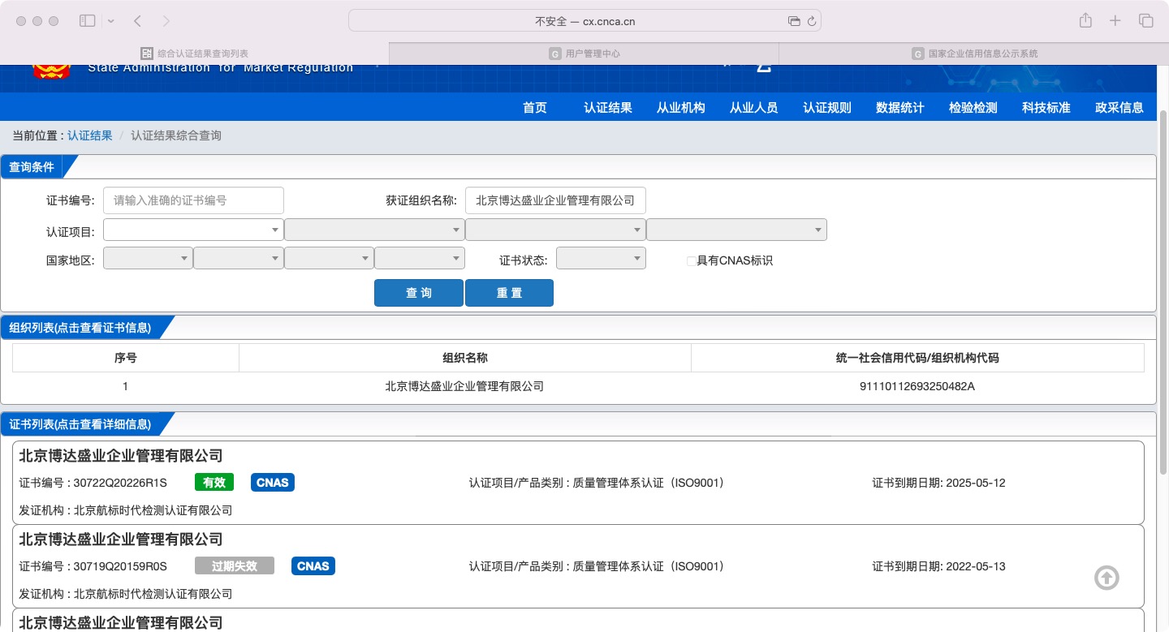Viewport: 1169px width, 632px height.
Task: Open the certificate card numbered 30719Q20159R0S
Action: (x=578, y=566)
